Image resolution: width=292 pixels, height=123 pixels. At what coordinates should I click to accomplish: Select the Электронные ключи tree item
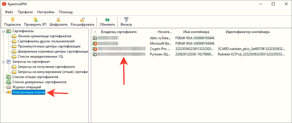29,92
